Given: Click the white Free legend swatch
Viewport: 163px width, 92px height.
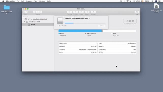Looking at the screenshot, I should pyautogui.click(x=112, y=34).
